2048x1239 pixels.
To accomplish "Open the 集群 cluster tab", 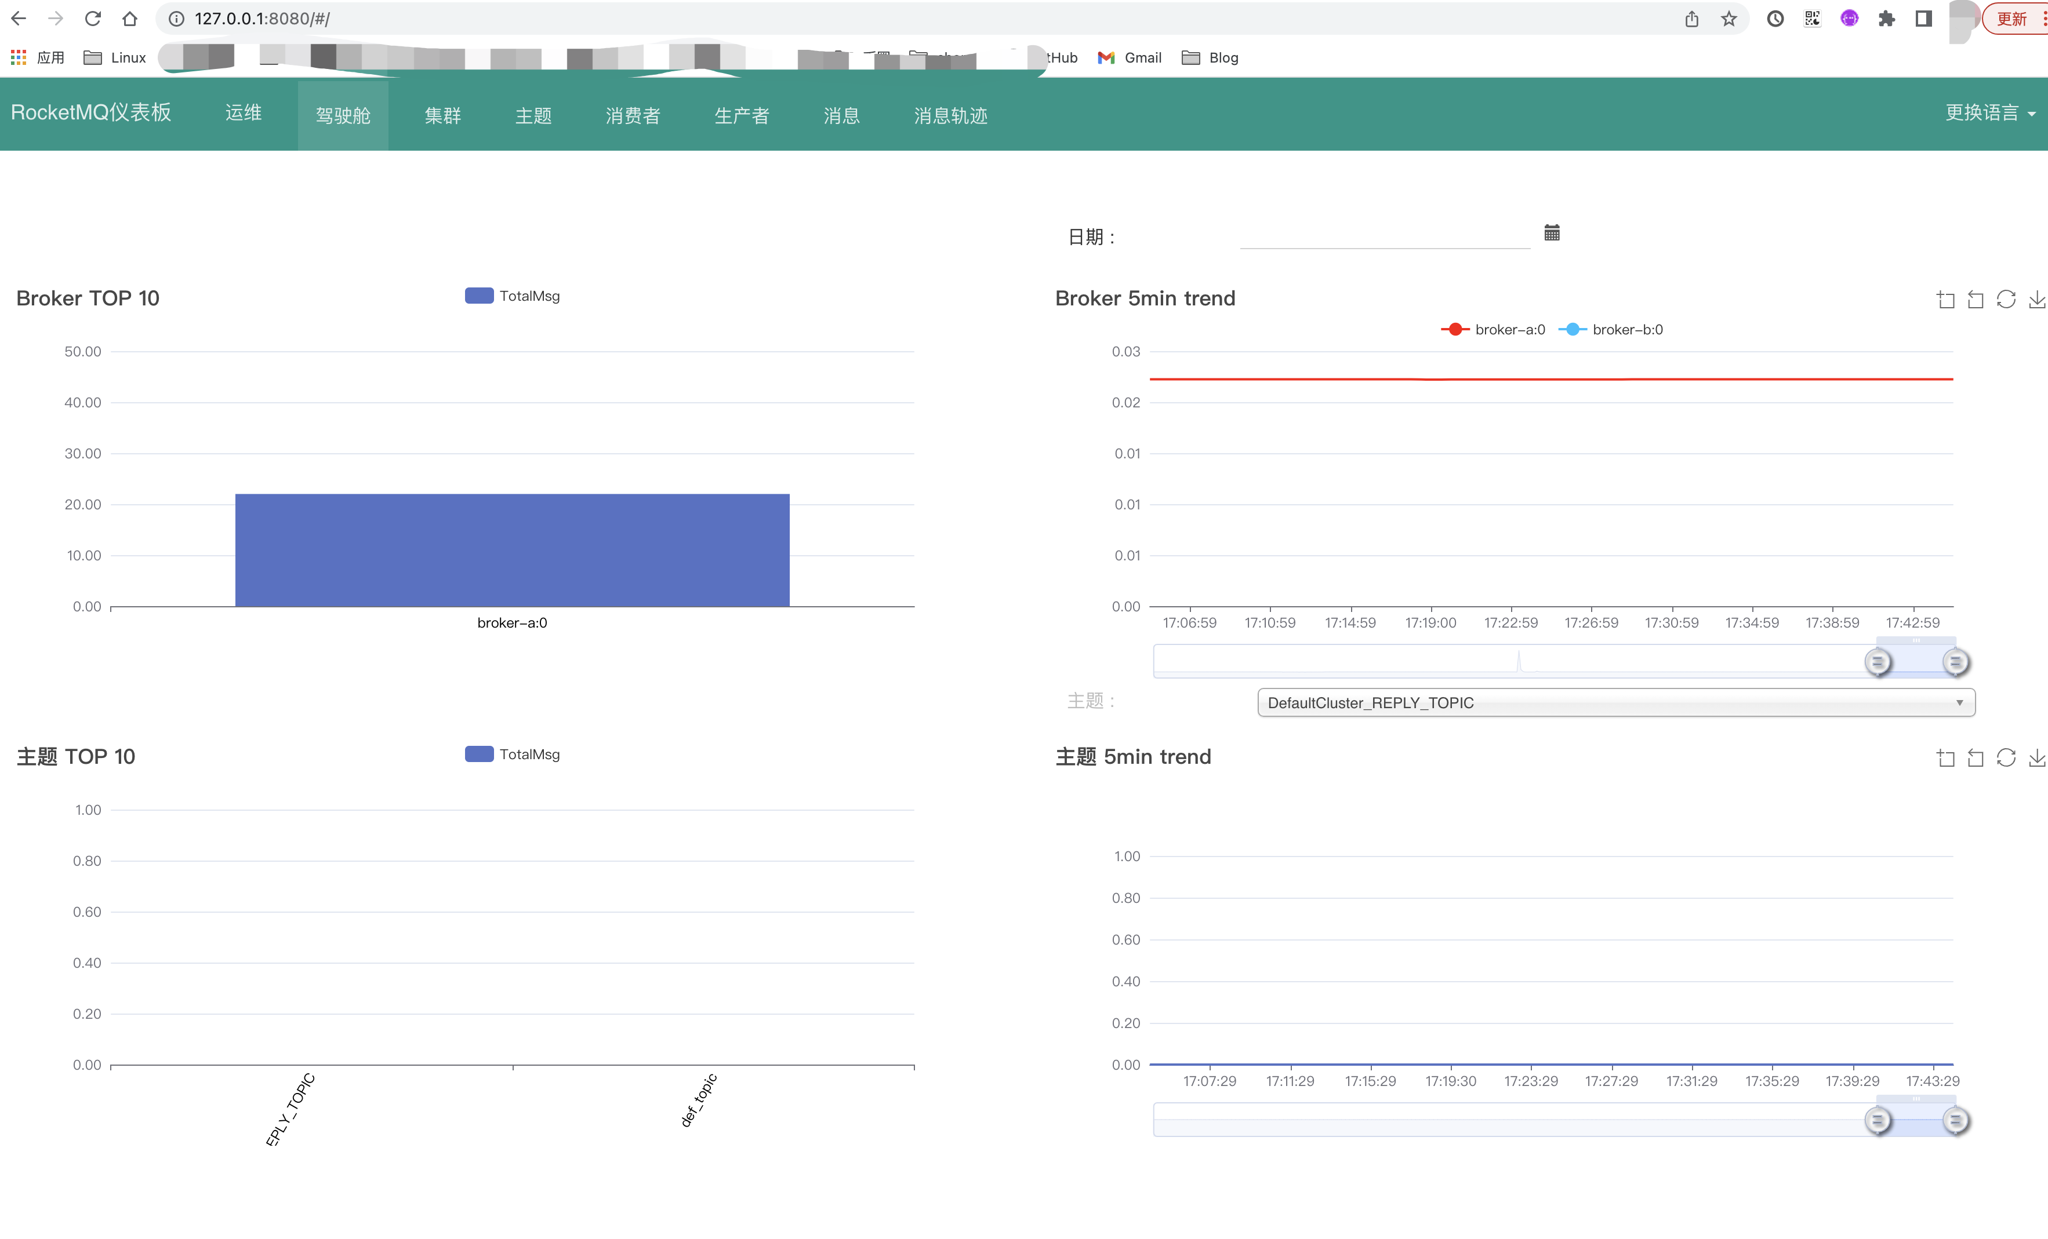I will pyautogui.click(x=443, y=115).
